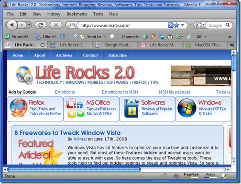Open the All channels dropdown

pos(201,37)
